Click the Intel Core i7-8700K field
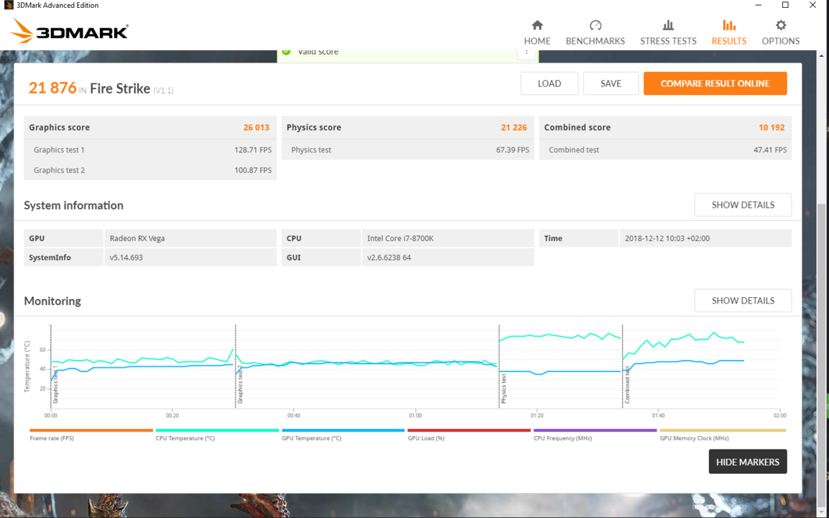 (x=448, y=238)
